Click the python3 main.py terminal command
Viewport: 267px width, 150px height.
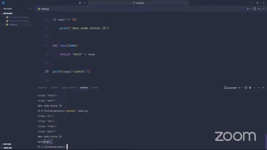(77, 111)
